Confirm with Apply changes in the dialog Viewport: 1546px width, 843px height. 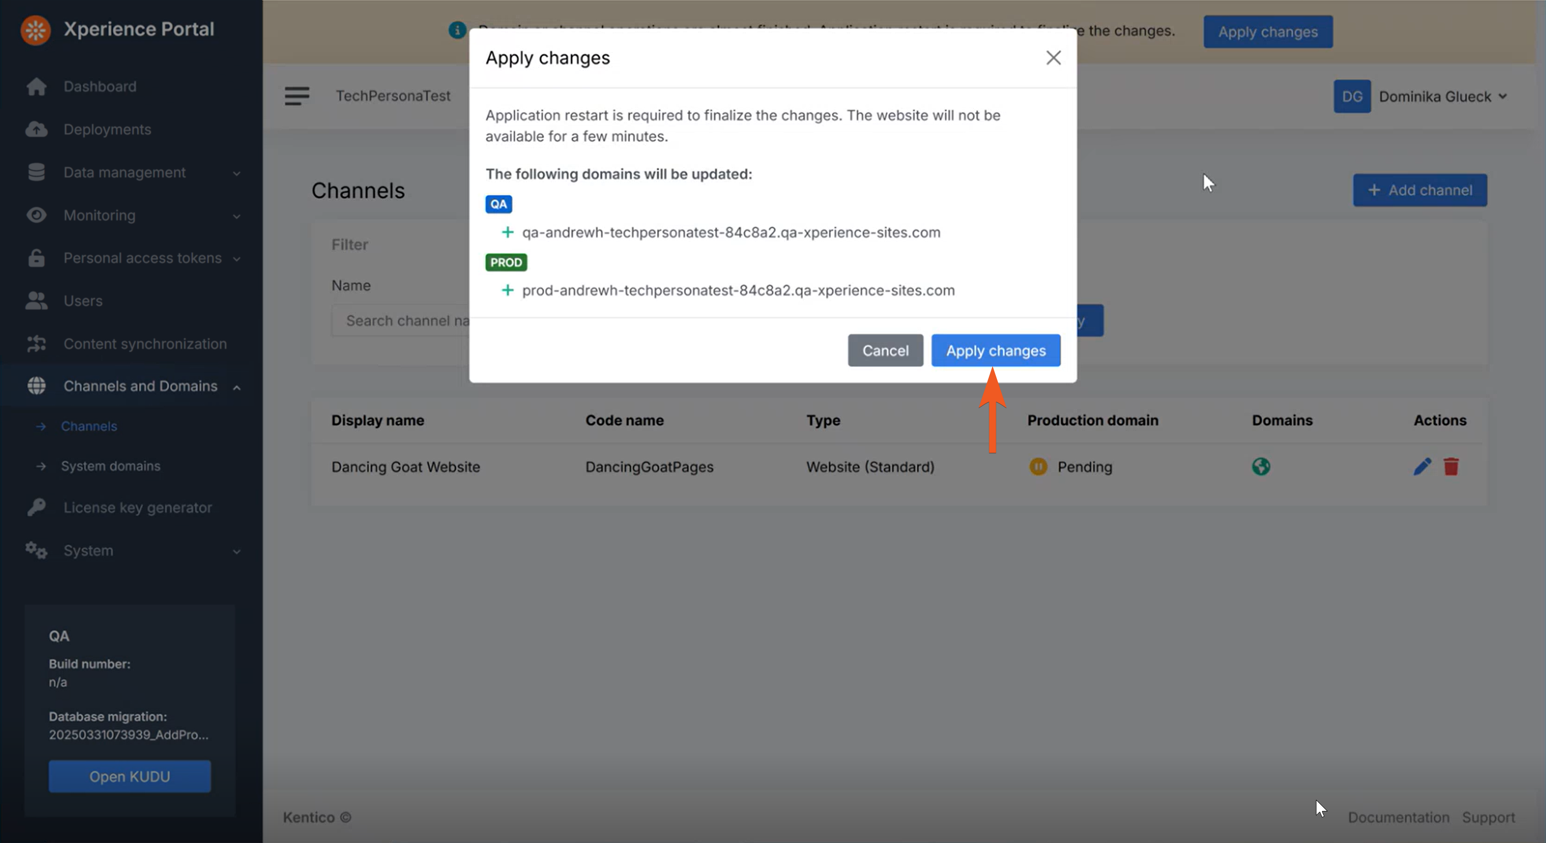(995, 350)
